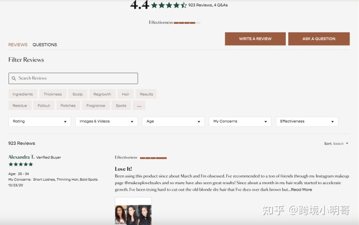Toggle the Fallout filter tag
The image size is (359, 225).
pyautogui.click(x=44, y=106)
